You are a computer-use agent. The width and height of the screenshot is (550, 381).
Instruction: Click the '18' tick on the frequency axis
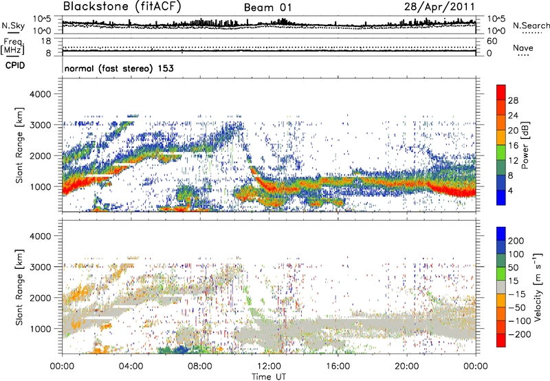pyautogui.click(x=45, y=41)
